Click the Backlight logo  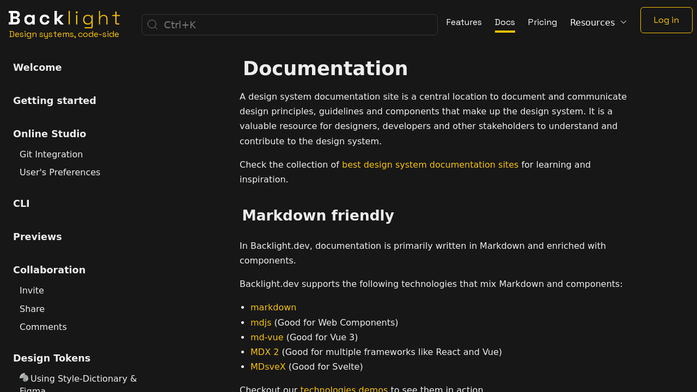[x=64, y=19]
